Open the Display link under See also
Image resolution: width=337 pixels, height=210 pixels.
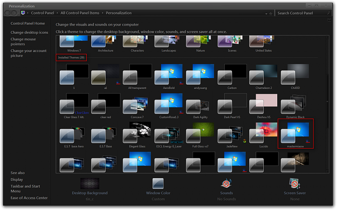pyautogui.click(x=17, y=179)
